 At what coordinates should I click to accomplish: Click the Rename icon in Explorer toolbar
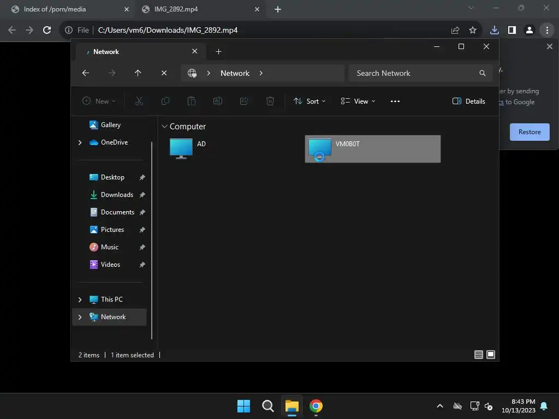point(217,101)
